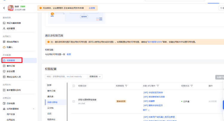Open 版本管理与发布 in the sidebar

click(14, 90)
